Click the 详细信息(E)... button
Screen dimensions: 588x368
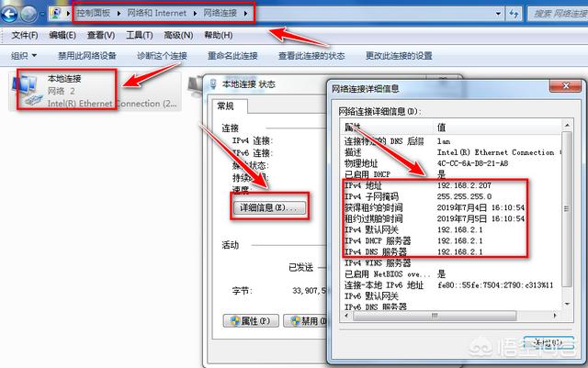point(268,208)
